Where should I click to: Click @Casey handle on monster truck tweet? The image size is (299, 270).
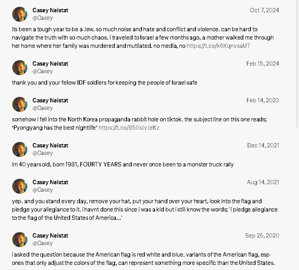click(x=43, y=153)
